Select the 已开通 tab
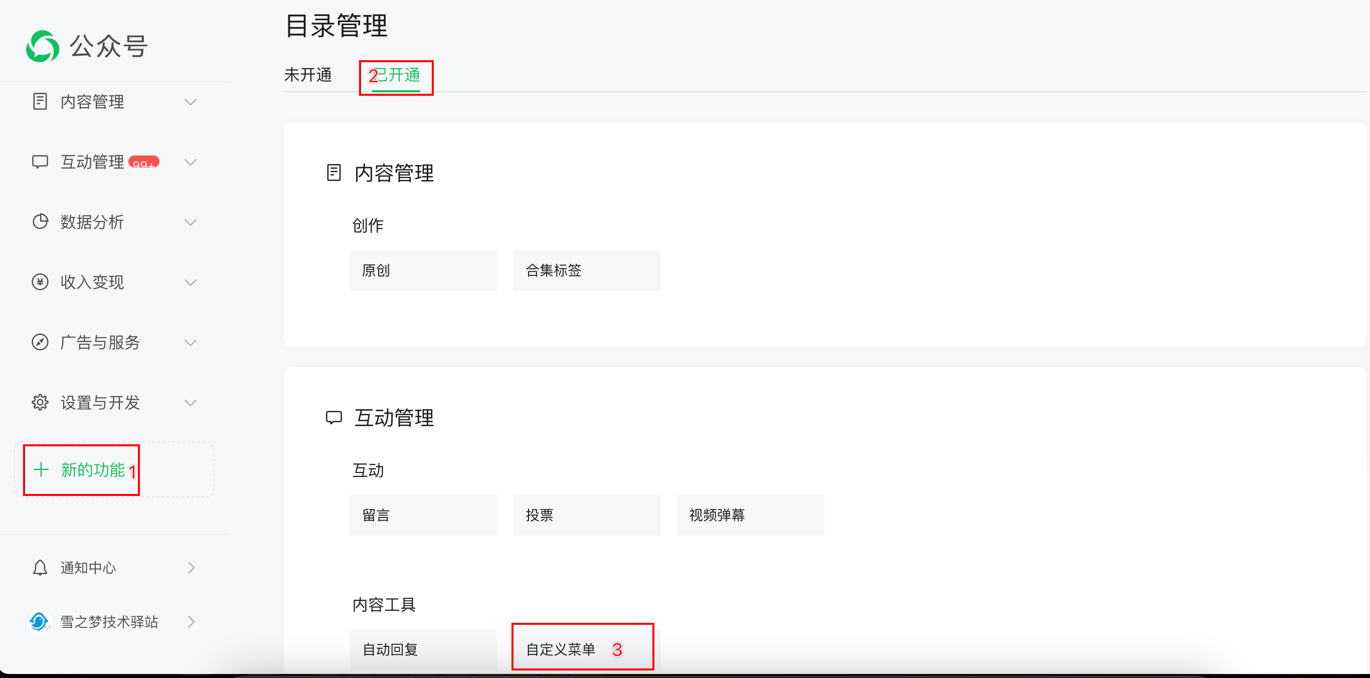The image size is (1370, 678). 397,75
